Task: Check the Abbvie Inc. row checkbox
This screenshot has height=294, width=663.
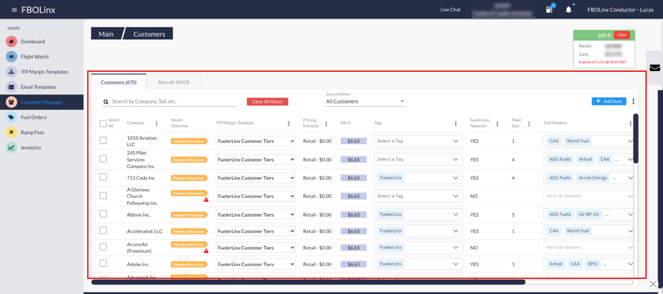Action: 103,214
